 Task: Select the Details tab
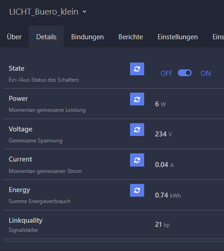47,37
